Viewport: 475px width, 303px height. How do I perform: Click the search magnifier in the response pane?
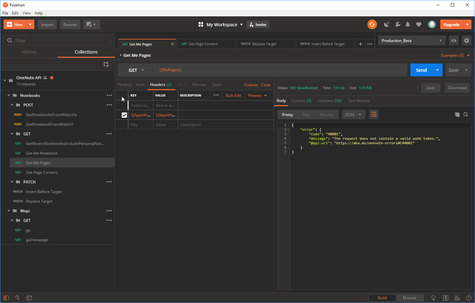point(466,114)
